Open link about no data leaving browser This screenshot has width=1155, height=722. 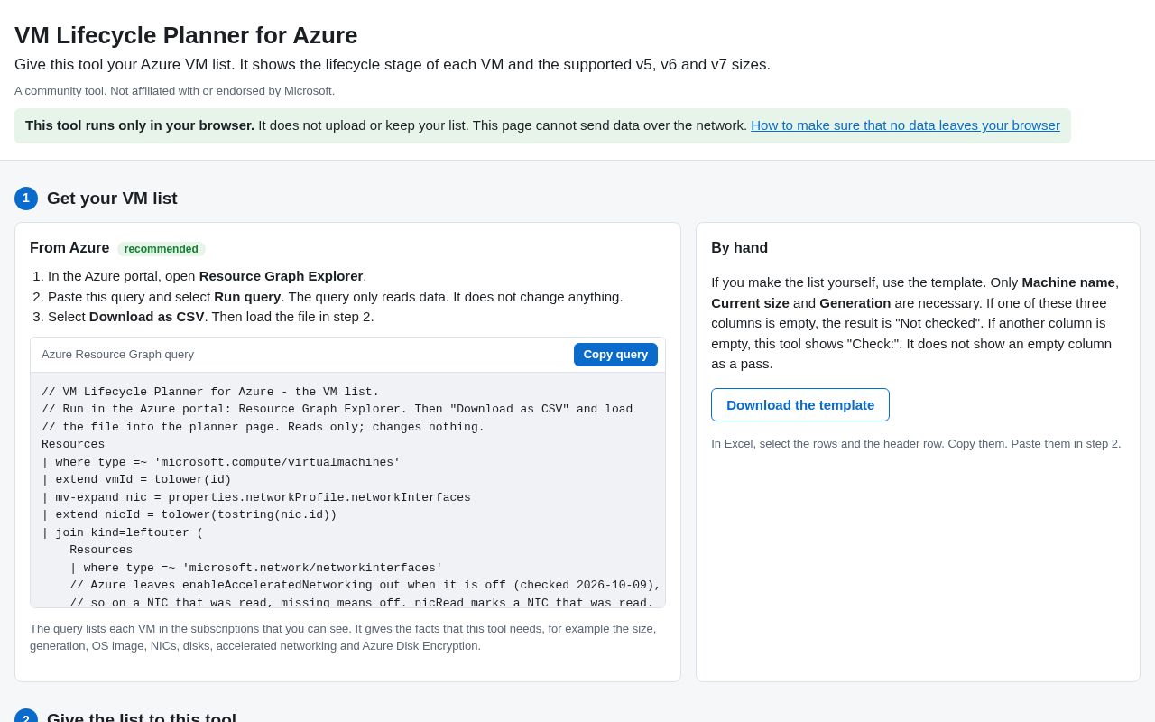(905, 125)
